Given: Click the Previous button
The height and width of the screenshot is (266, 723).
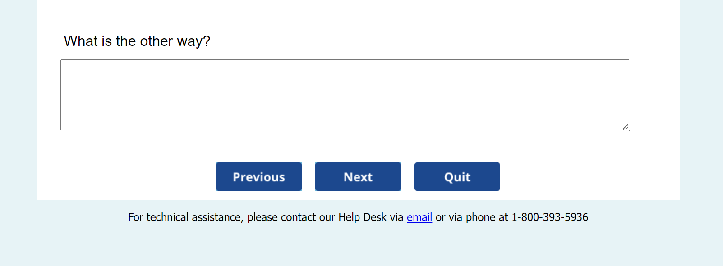Looking at the screenshot, I should [258, 176].
